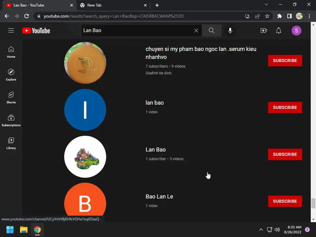Open Library in sidebar
The image size is (316, 237).
coord(11,143)
